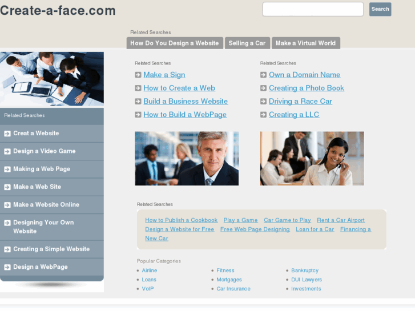Viewport: 415px width, 311px height.
Task: Open the Investments category
Action: click(x=306, y=289)
